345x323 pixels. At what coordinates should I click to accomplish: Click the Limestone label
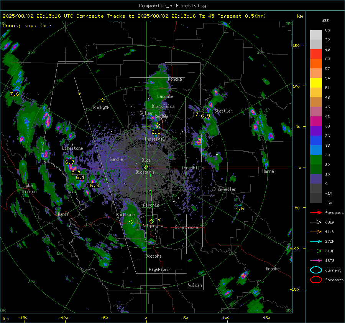tap(72, 148)
